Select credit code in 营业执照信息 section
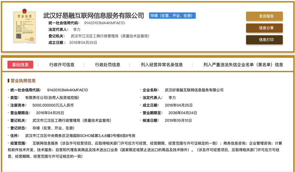This screenshot has height=172, width=295. tap(68, 90)
